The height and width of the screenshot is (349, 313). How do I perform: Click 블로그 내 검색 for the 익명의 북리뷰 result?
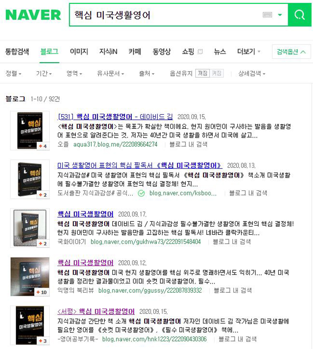(233, 290)
